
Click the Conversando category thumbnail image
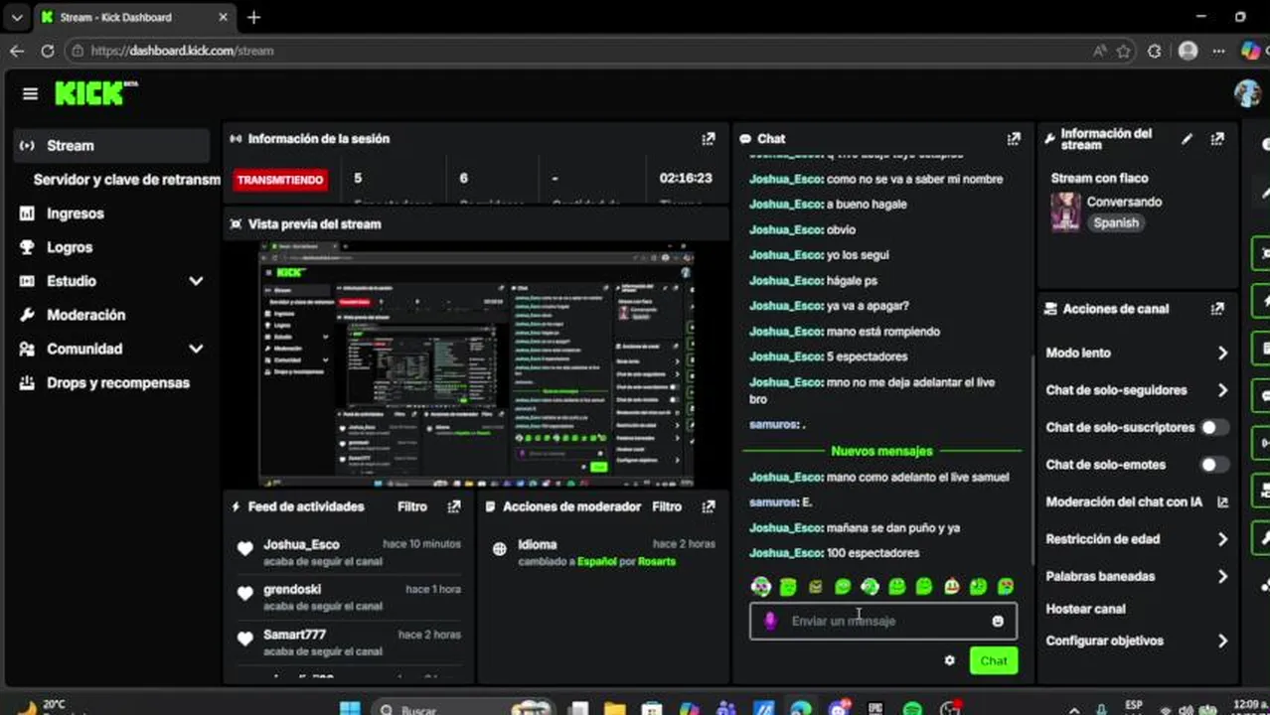[x=1065, y=213]
